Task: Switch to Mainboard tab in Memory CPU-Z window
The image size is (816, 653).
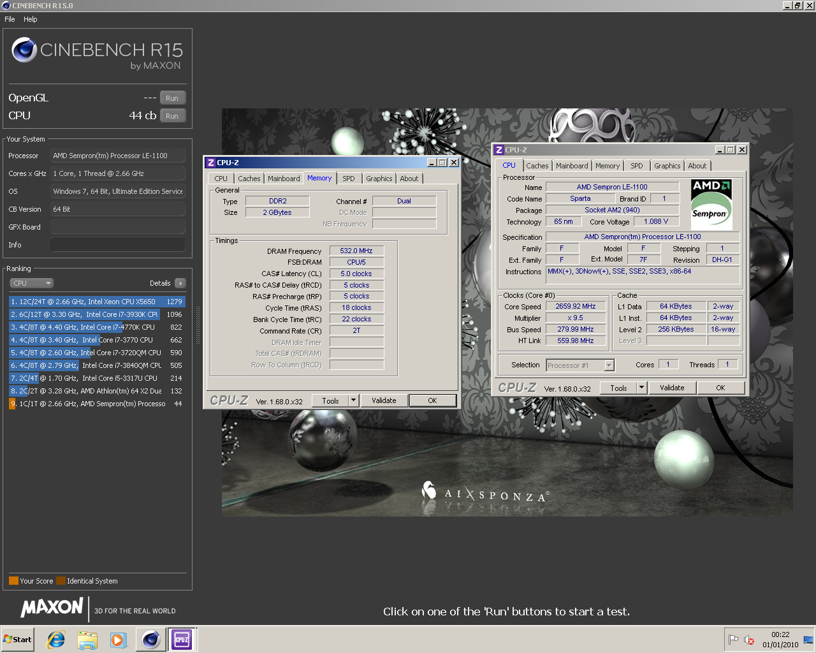Action: (x=284, y=179)
